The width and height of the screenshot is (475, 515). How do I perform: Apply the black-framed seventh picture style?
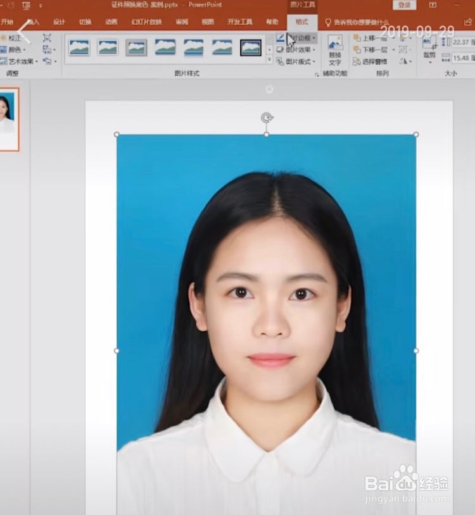coord(251,47)
